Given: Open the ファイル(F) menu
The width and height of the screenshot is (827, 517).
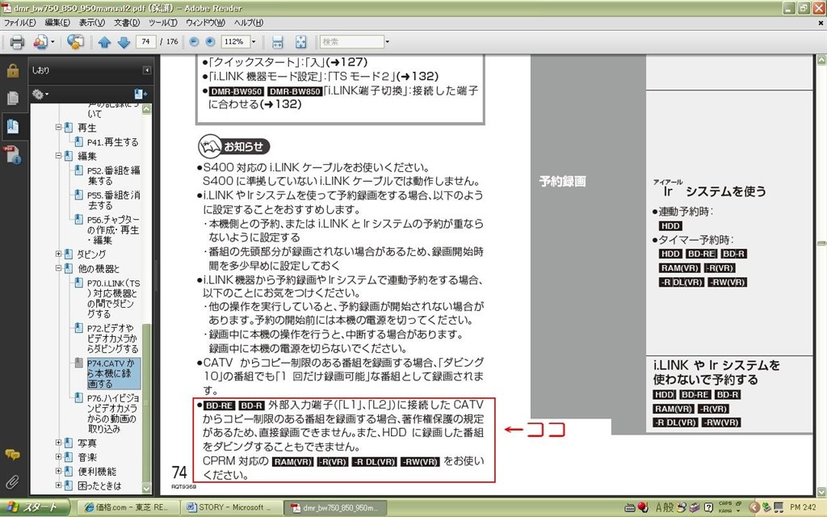Looking at the screenshot, I should click(x=19, y=23).
